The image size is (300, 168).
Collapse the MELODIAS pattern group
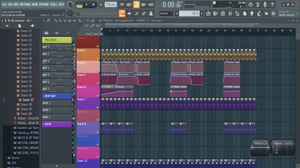[x=44, y=40]
